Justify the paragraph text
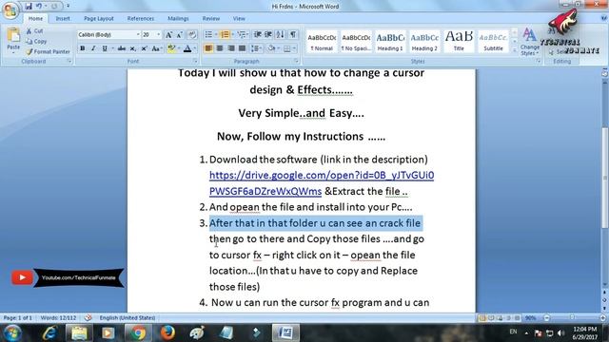Screen dimensions: 609x342 tap(243, 48)
